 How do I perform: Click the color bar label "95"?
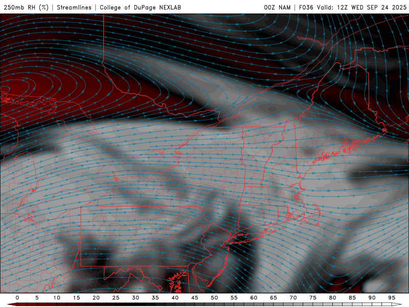pyautogui.click(x=392, y=298)
